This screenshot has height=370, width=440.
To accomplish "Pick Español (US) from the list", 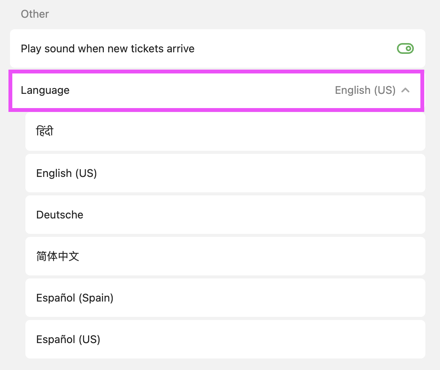I will pyautogui.click(x=68, y=340).
